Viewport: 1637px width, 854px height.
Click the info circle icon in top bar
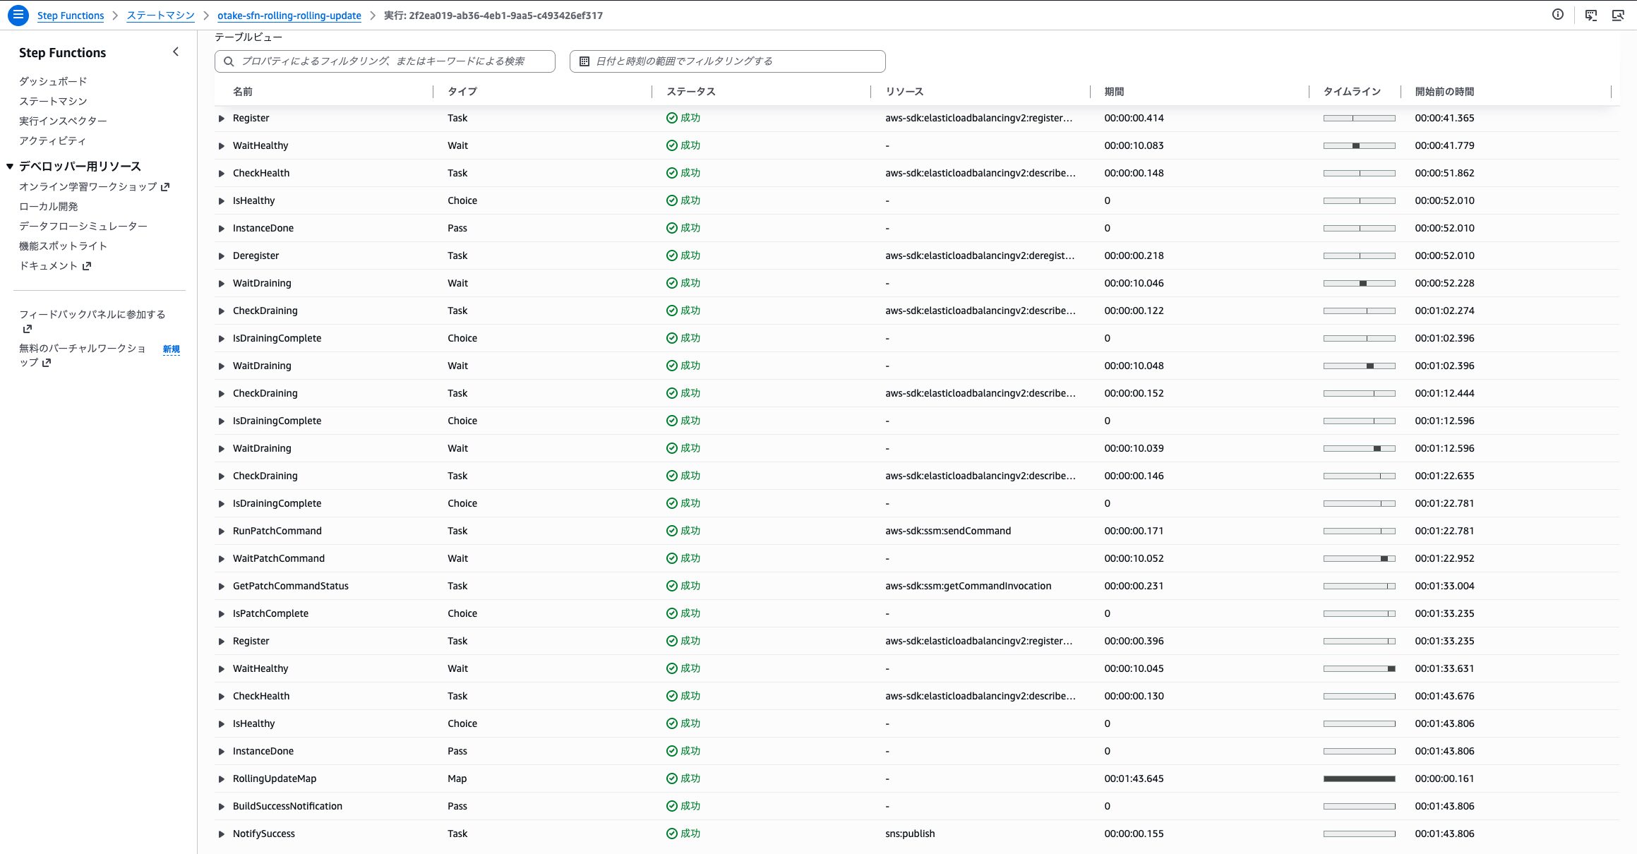(x=1558, y=15)
